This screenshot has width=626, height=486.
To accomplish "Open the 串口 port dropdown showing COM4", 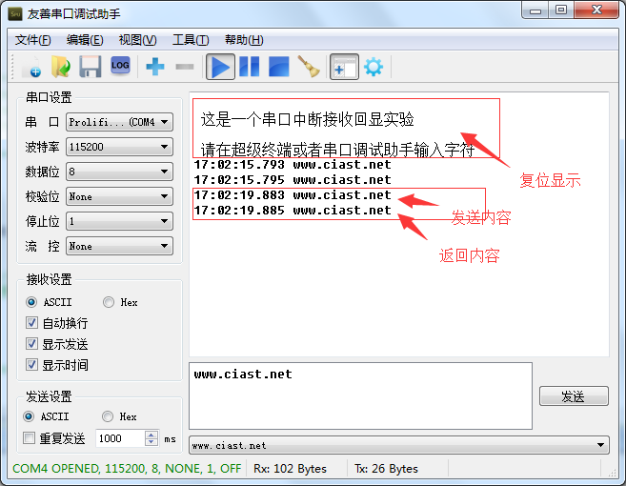I will click(x=119, y=122).
